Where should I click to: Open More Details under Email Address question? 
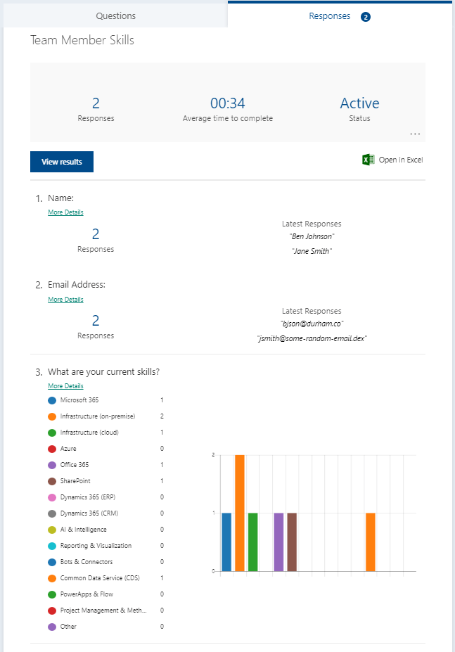coord(65,300)
